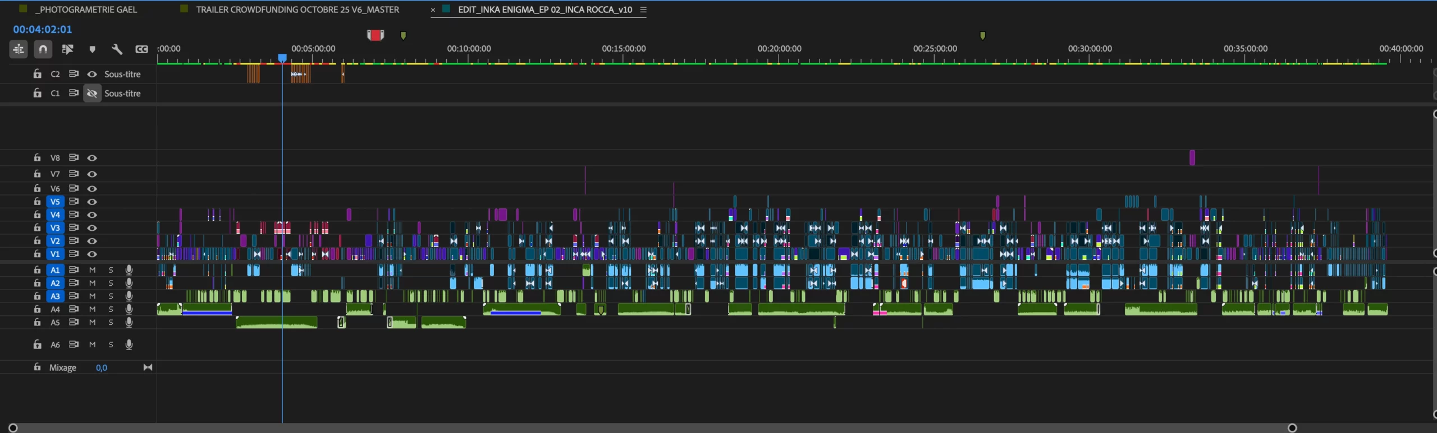This screenshot has width=1437, height=433.
Task: Solo audio track A2
Action: pyautogui.click(x=111, y=283)
